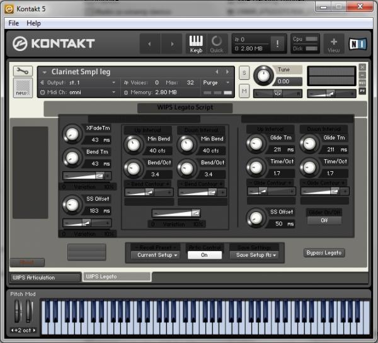Open the aux sends button
Image resolution: width=378 pixels, height=343 pixels.
pyautogui.click(x=362, y=83)
